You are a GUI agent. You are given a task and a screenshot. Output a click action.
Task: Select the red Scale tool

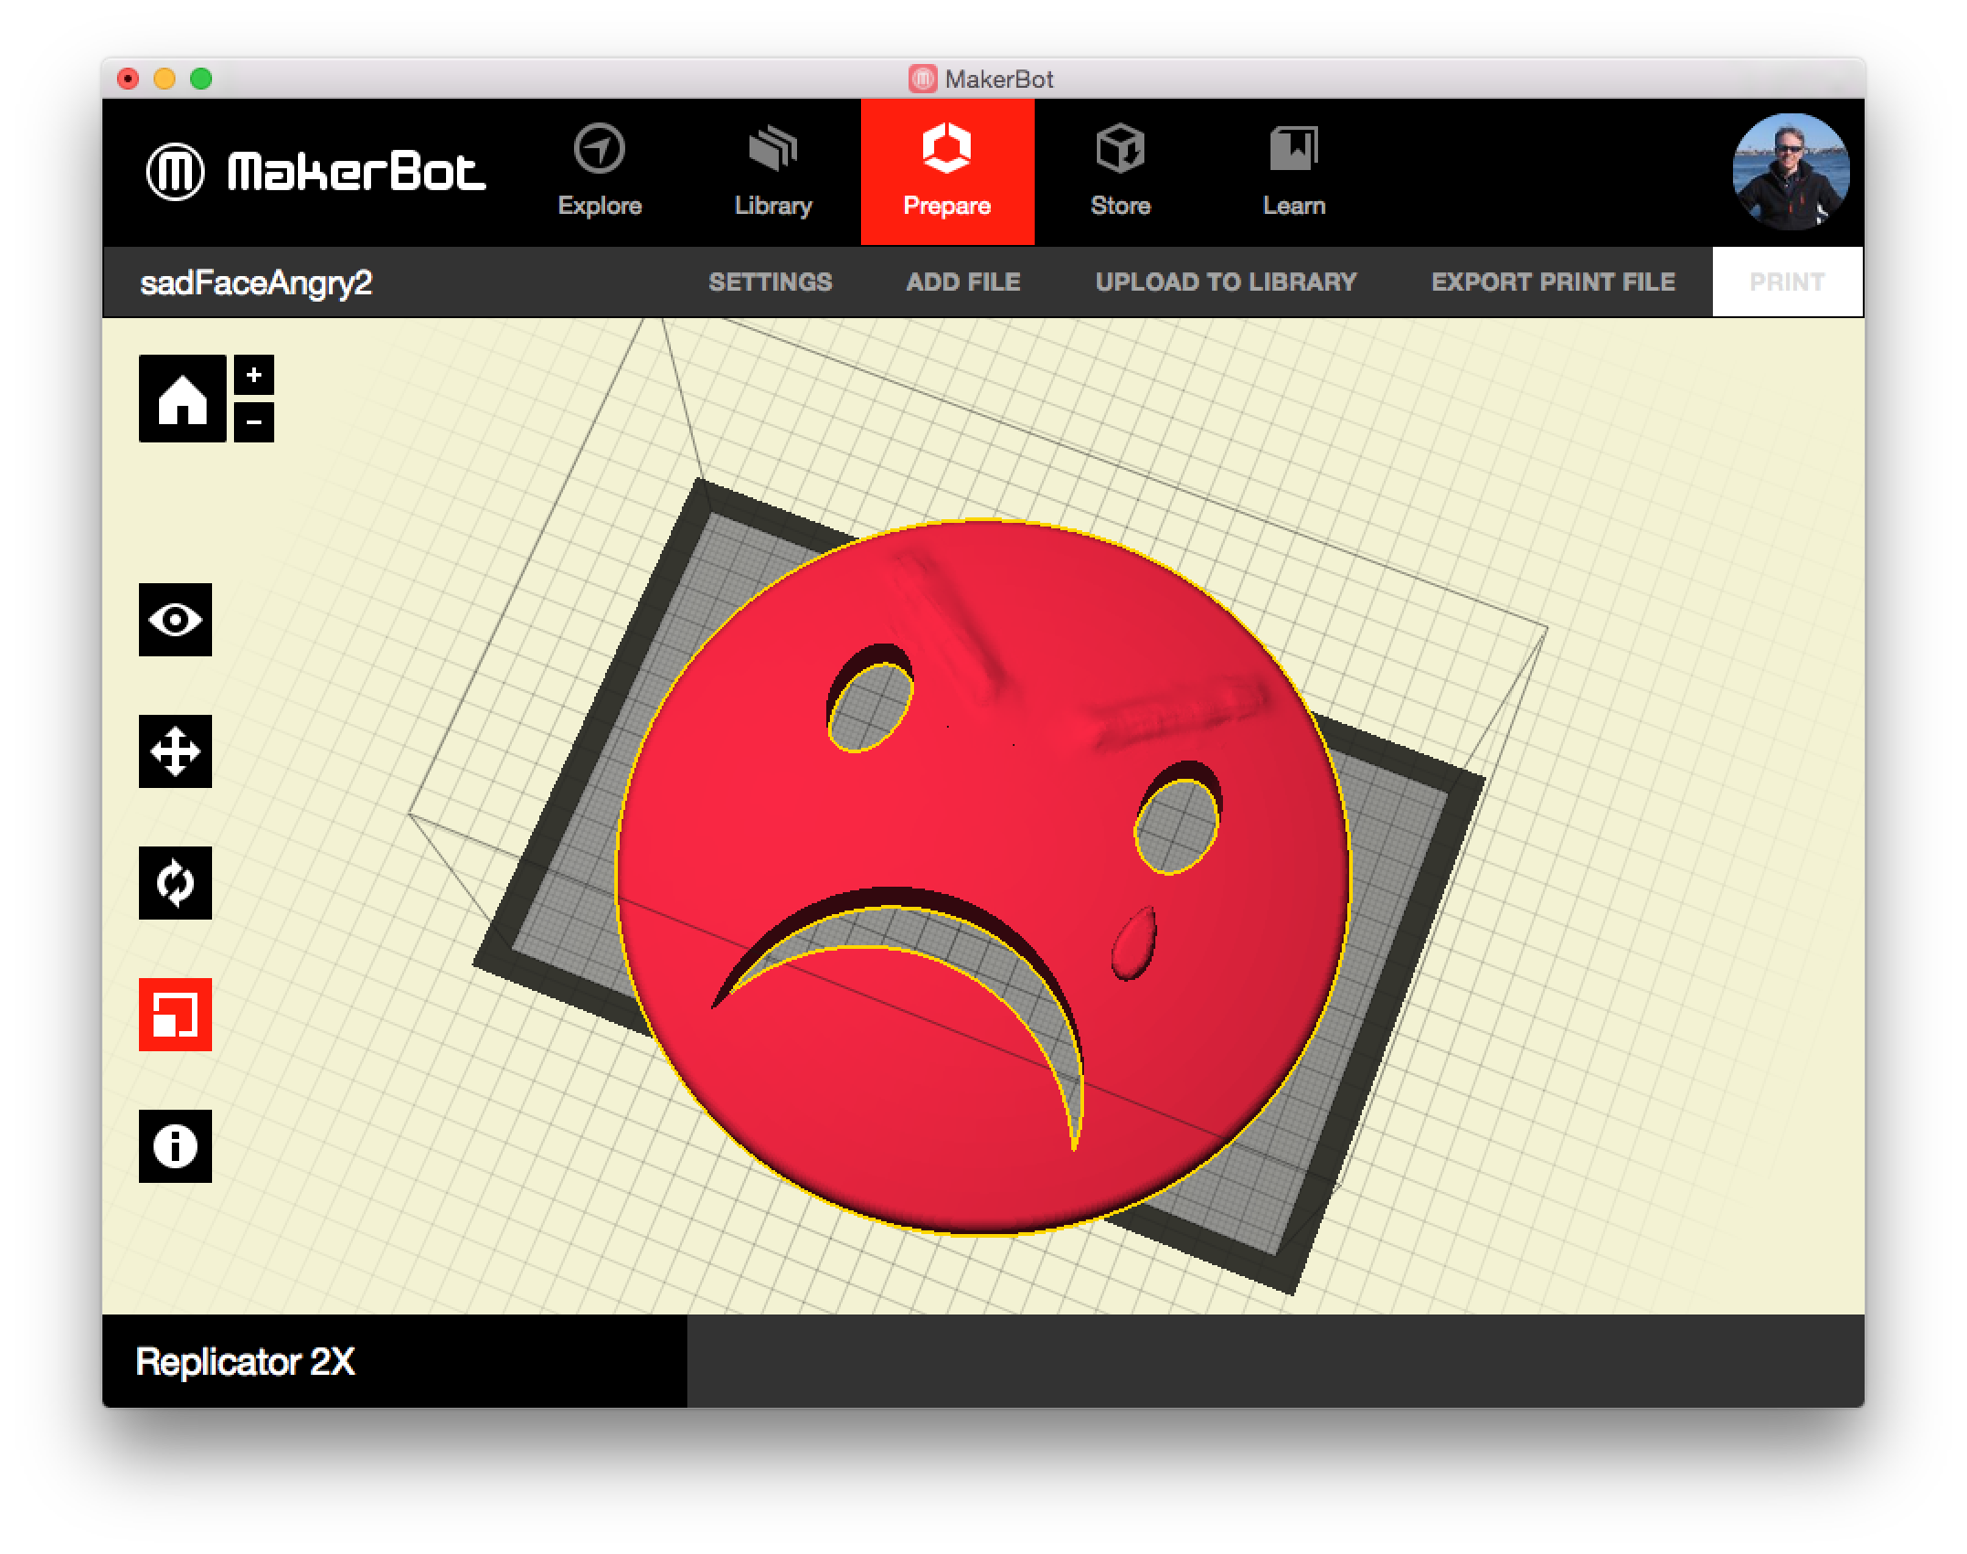coord(175,1015)
